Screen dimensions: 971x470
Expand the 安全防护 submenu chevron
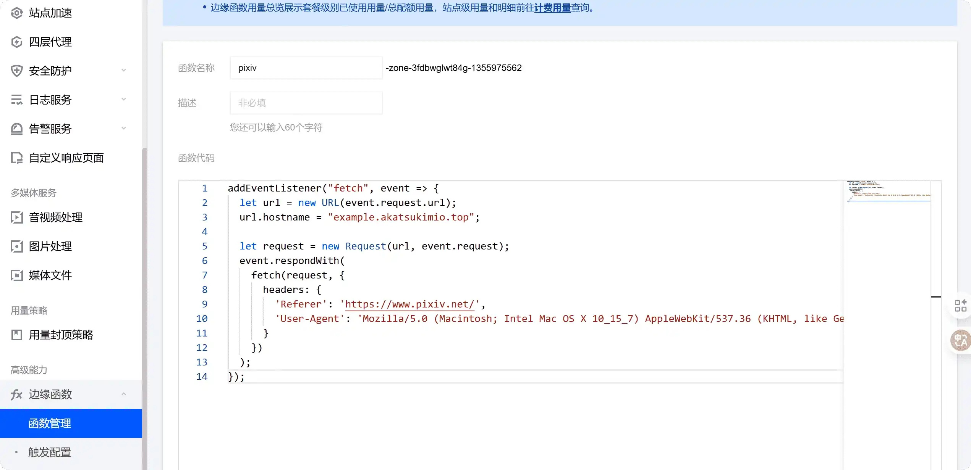123,71
